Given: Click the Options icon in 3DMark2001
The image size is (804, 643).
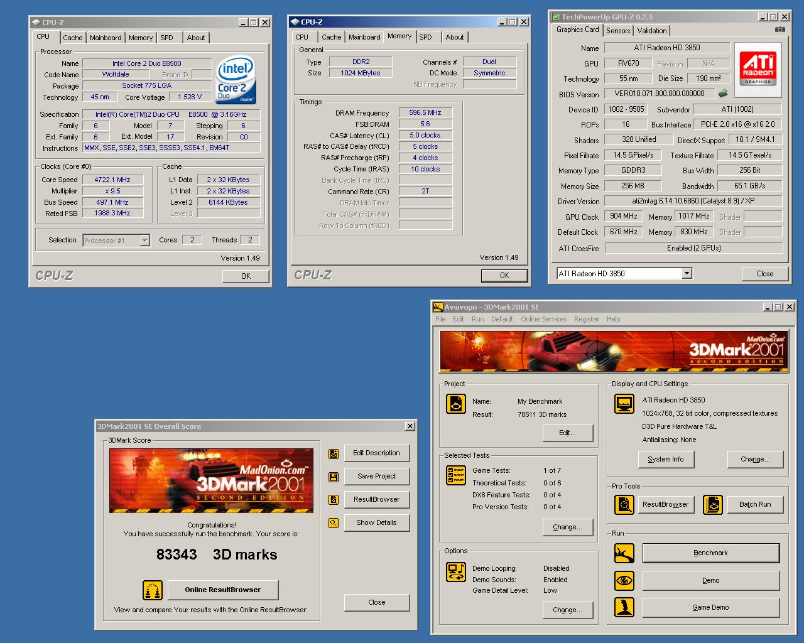Looking at the screenshot, I should pos(456,572).
